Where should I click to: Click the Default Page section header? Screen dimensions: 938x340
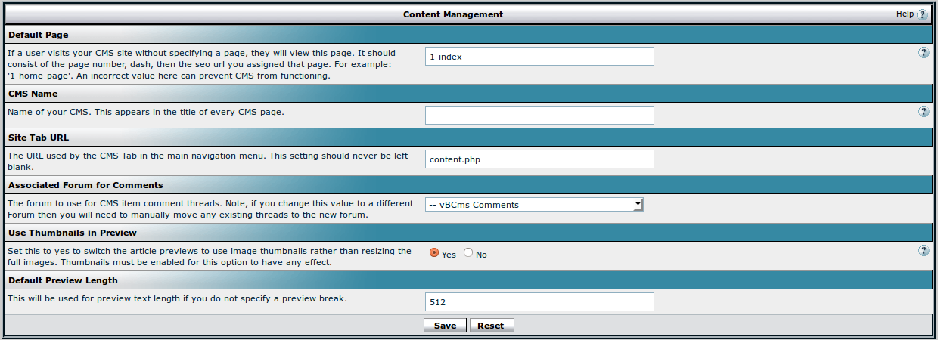tap(38, 35)
